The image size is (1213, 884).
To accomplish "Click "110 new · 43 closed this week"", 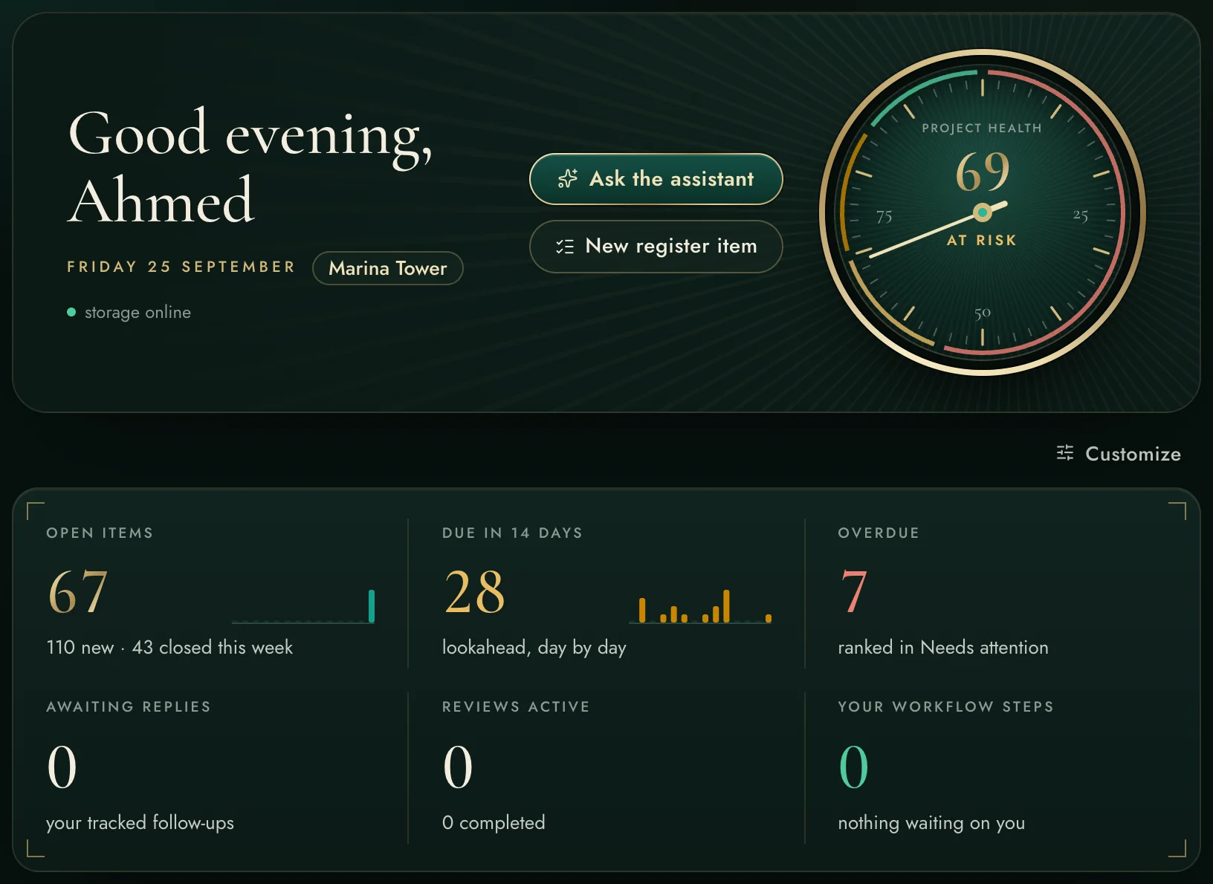I will click(169, 647).
